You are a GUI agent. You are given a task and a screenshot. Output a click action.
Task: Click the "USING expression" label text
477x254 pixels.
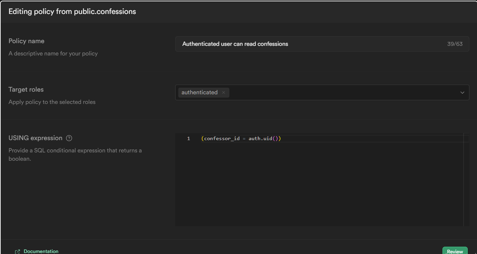[x=36, y=138]
